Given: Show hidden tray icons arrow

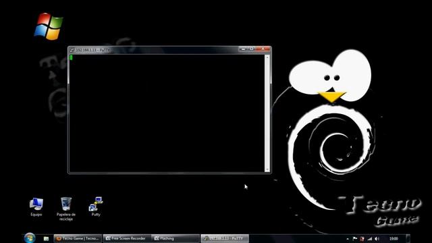Looking at the screenshot, I should [348, 239].
